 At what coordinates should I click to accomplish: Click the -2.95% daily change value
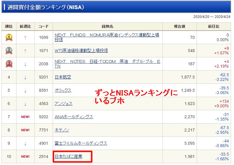click(222, 132)
